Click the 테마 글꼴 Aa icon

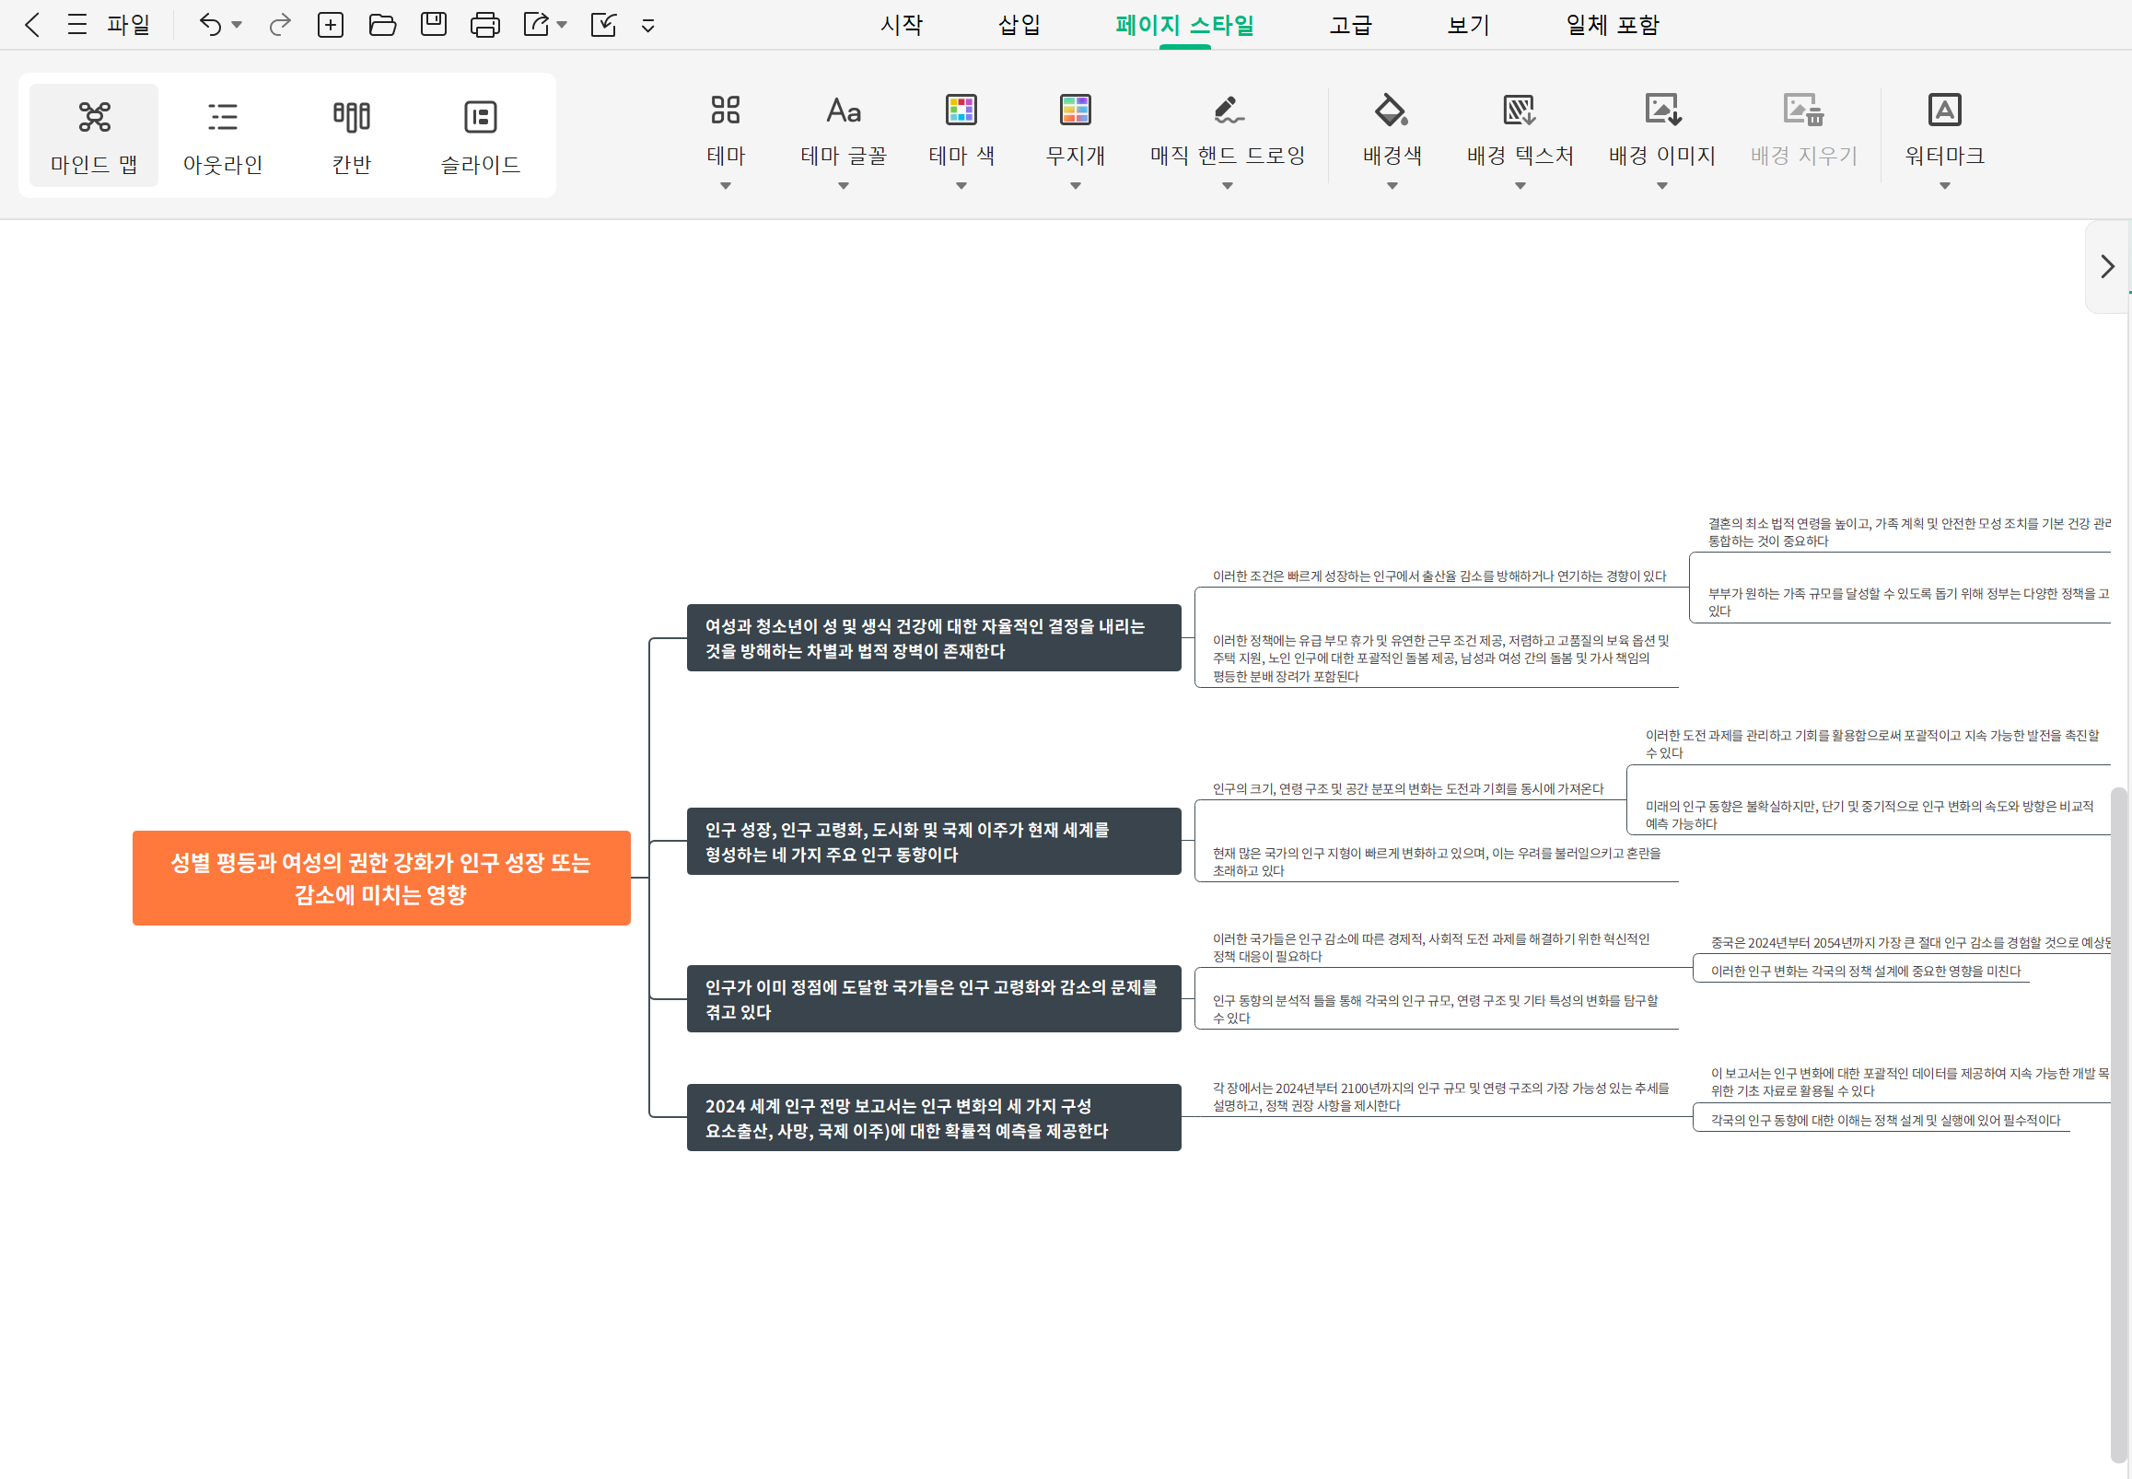click(x=844, y=111)
